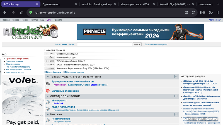
Task: Open the browser profile account icon
Action: coord(211,12)
